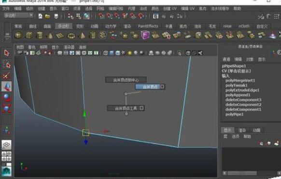Pick the Lasso select tool

tap(7, 64)
